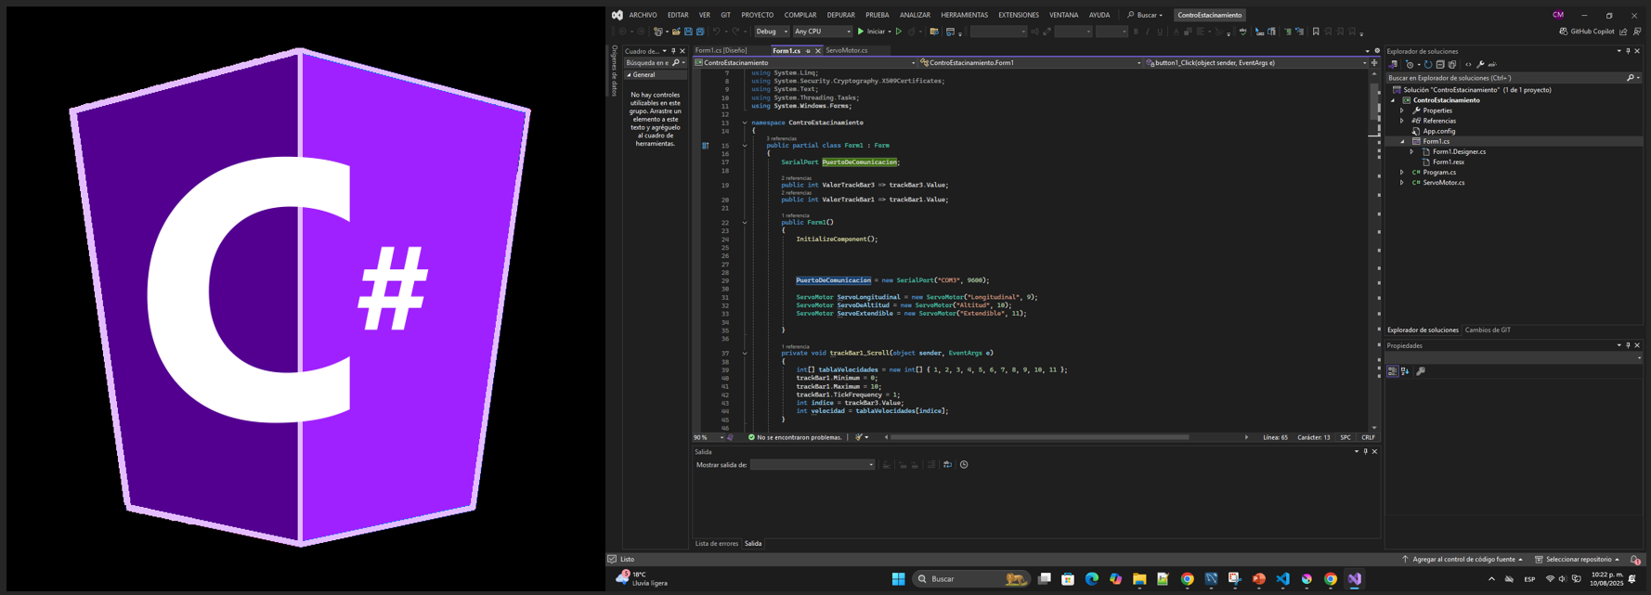Click the Buscar search box in title bar

[1145, 15]
